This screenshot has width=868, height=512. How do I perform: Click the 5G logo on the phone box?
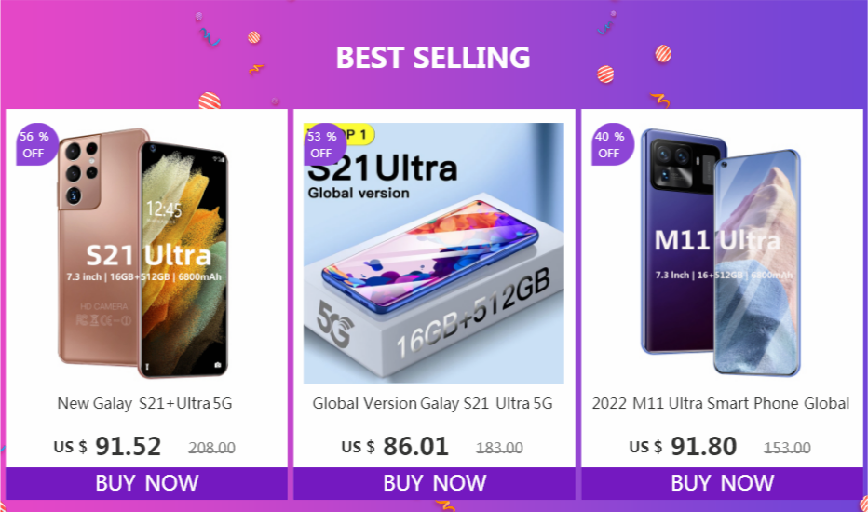tap(335, 324)
